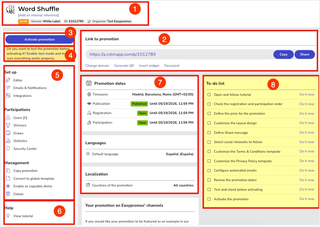This screenshot has height=227, width=320.
Task: Click the Generate QR link
Action: click(x=124, y=66)
